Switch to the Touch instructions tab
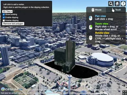Viewport: 127px width, 95px height. (x=116, y=10)
